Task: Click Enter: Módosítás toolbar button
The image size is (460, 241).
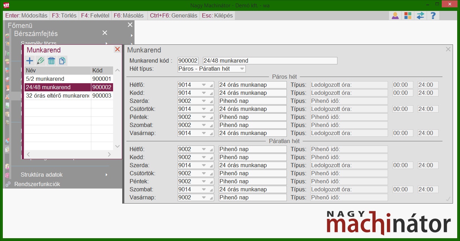Action: click(26, 16)
